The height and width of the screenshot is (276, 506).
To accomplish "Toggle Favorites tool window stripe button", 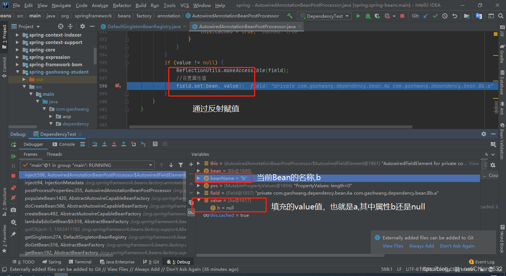I will click(x=4, y=239).
